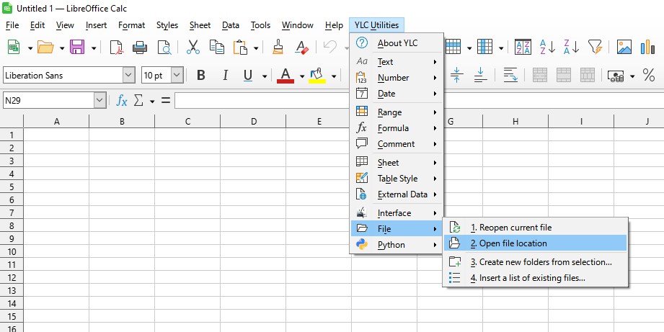Toggle Bold formatting
The image size is (664, 332).
pos(201,75)
